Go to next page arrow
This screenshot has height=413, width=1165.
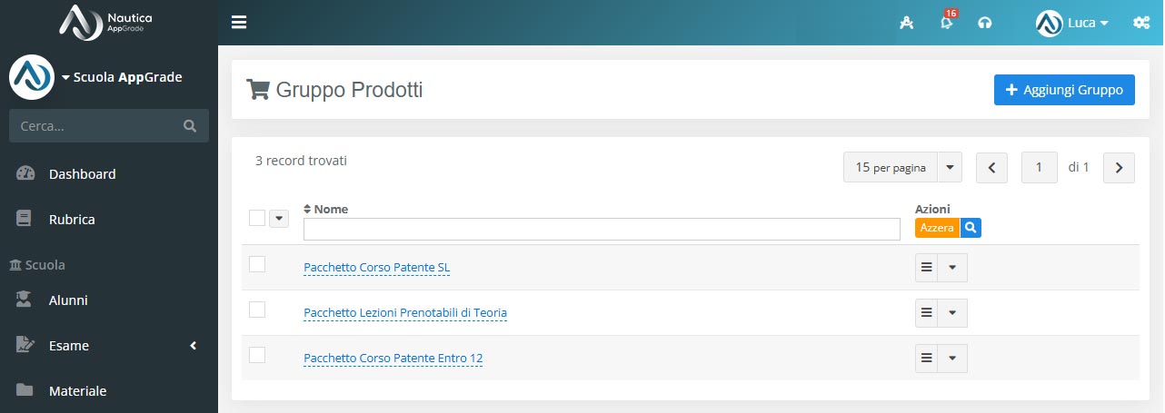tap(1119, 168)
